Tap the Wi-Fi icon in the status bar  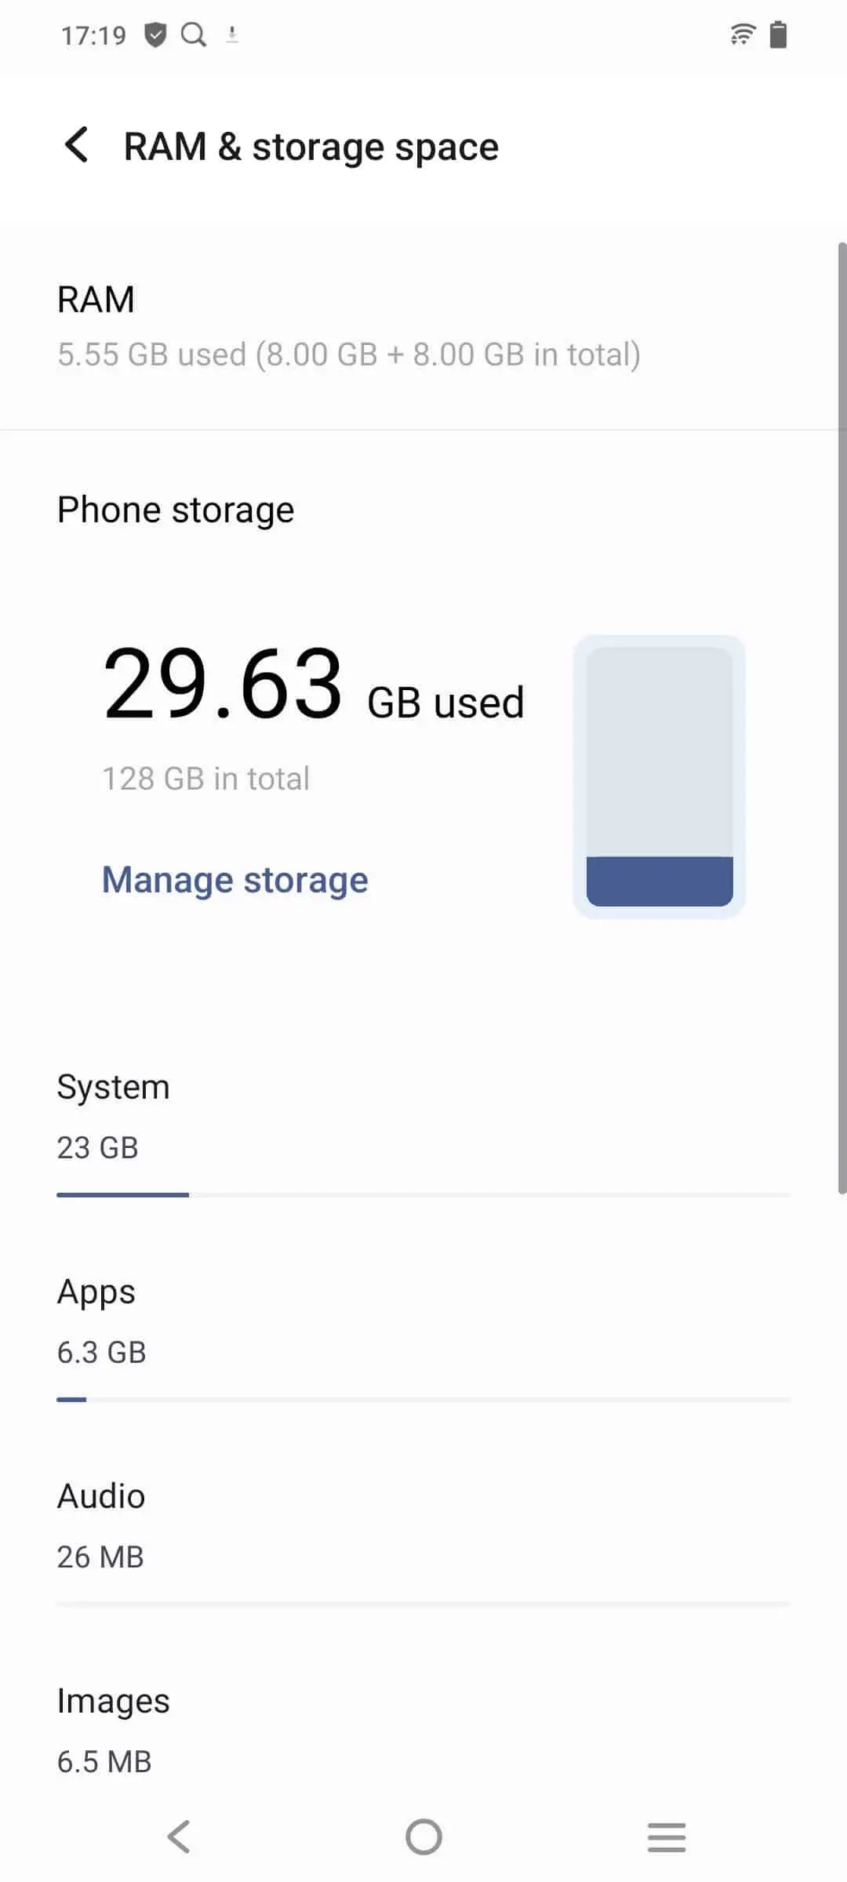[742, 35]
